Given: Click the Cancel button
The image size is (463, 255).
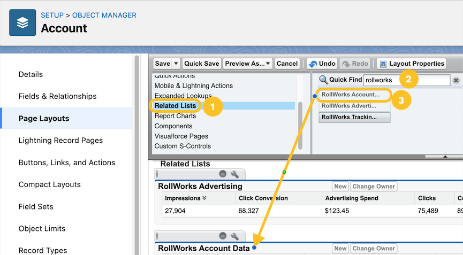Looking at the screenshot, I should 287,64.
